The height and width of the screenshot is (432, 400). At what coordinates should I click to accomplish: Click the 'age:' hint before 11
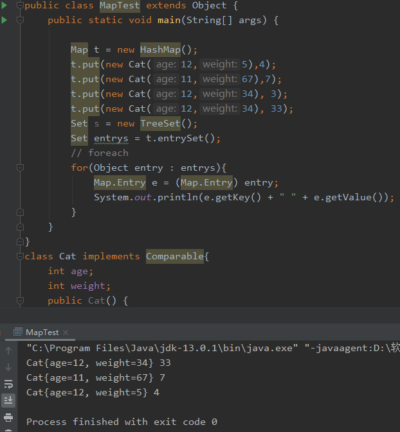click(166, 79)
